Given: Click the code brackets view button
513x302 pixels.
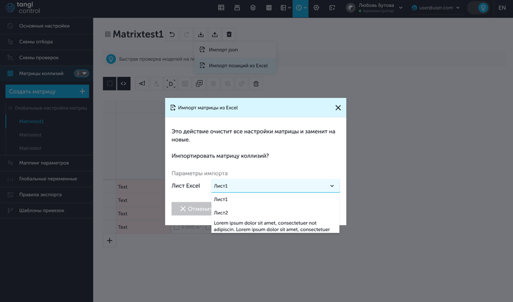Looking at the screenshot, I should (x=124, y=83).
